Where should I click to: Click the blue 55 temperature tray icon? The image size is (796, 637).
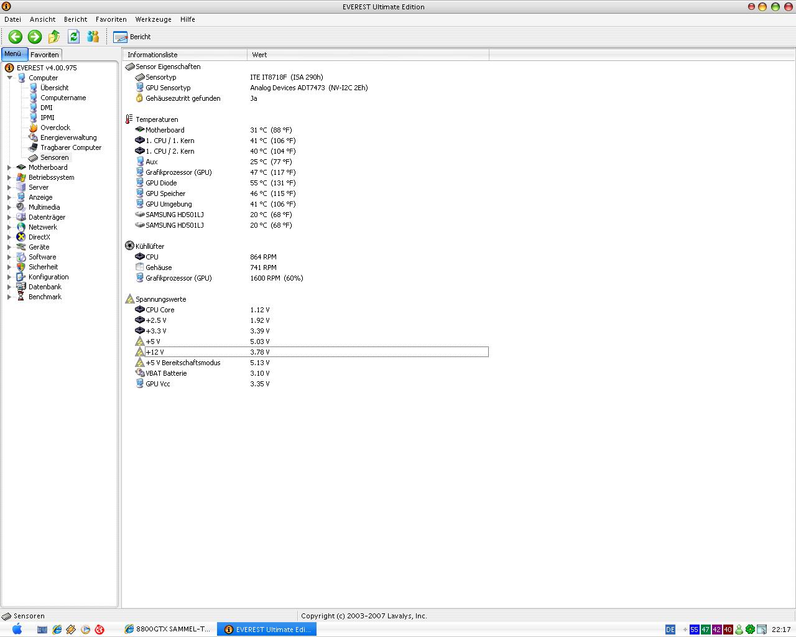694,630
